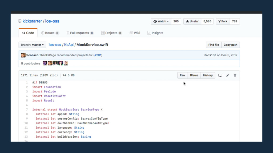Image resolution: width=273 pixels, height=153 pixels.
Task: Click the Fork button
Action: 223,21
